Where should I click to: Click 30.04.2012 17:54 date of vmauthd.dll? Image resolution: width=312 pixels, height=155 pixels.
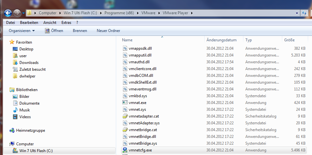pos(220,62)
